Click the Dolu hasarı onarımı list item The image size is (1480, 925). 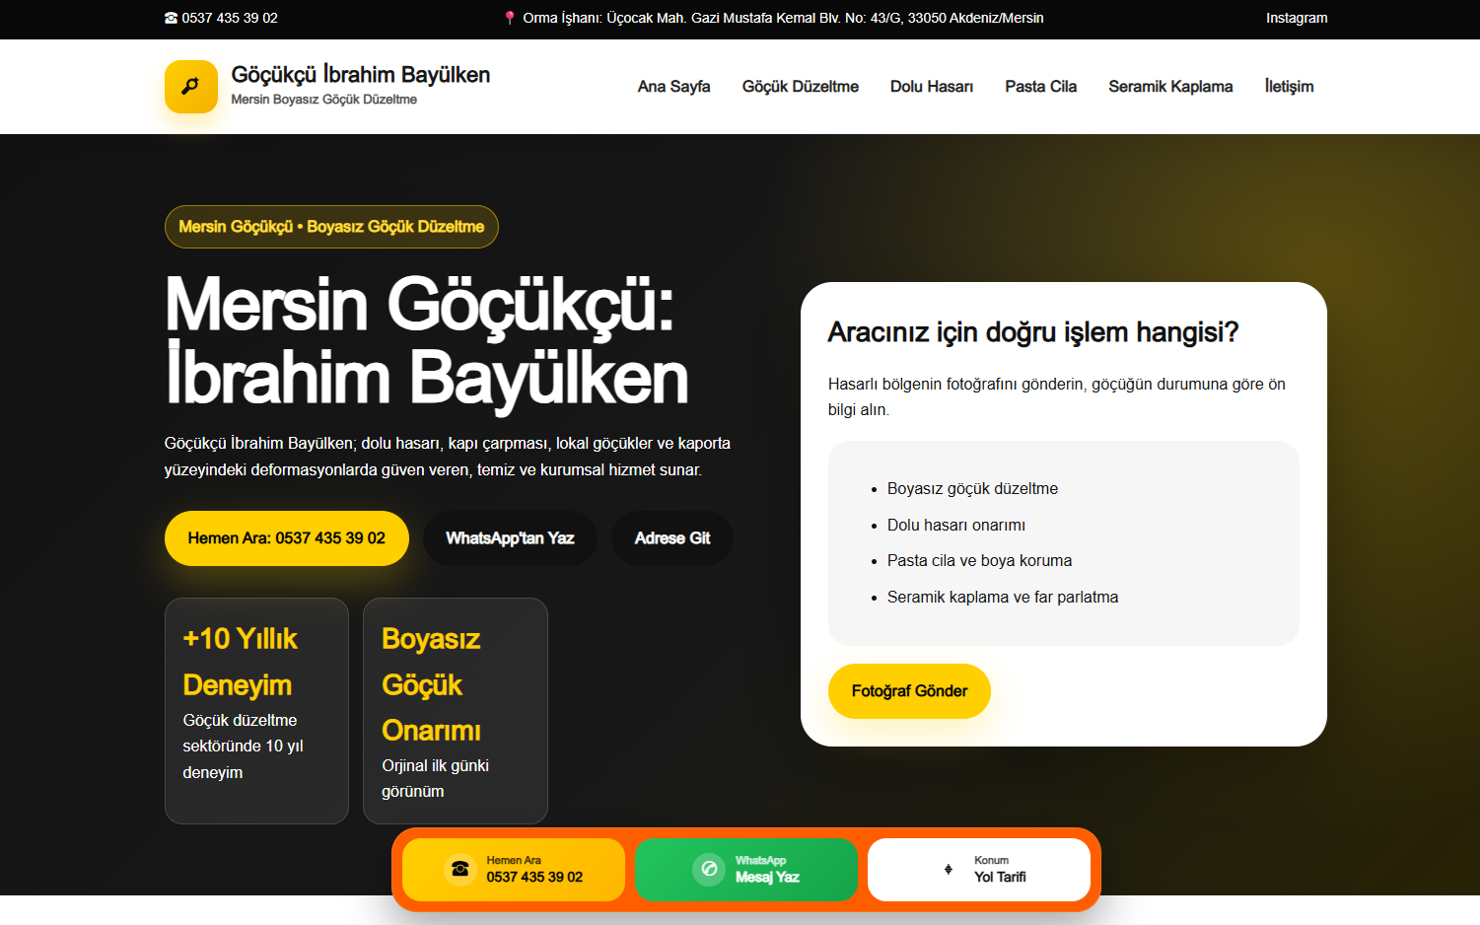pyautogui.click(x=956, y=526)
